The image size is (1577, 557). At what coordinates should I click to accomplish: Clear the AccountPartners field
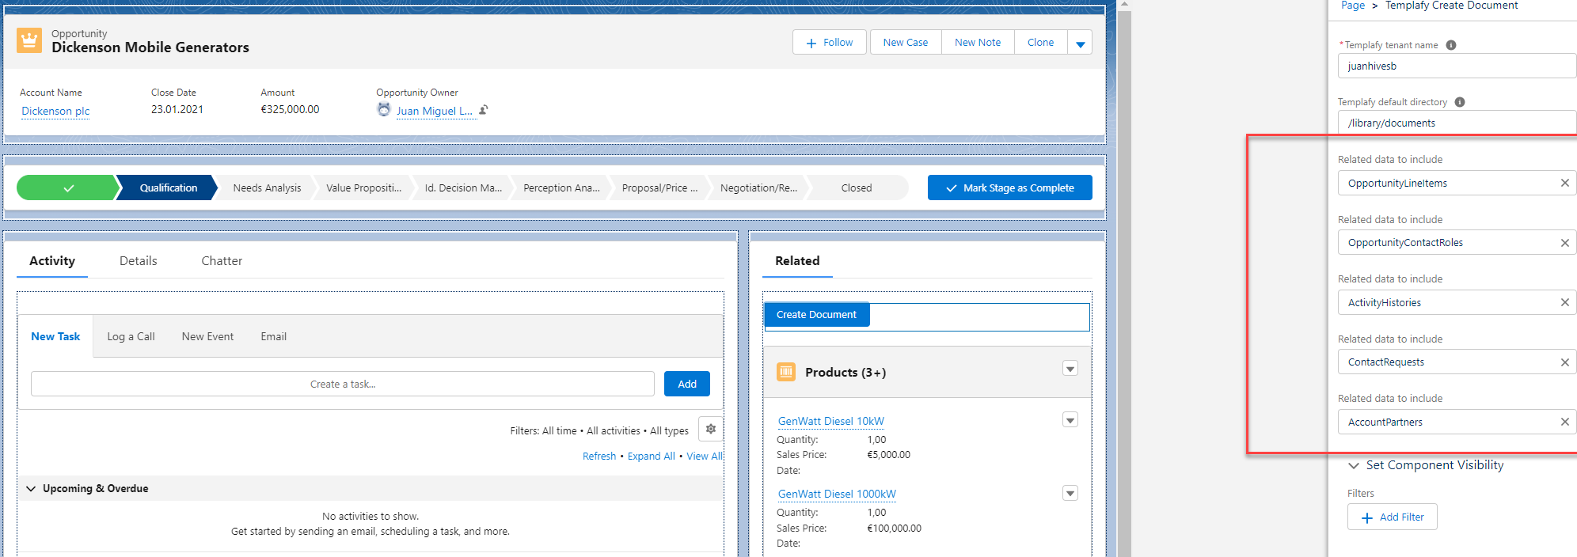[1565, 422]
